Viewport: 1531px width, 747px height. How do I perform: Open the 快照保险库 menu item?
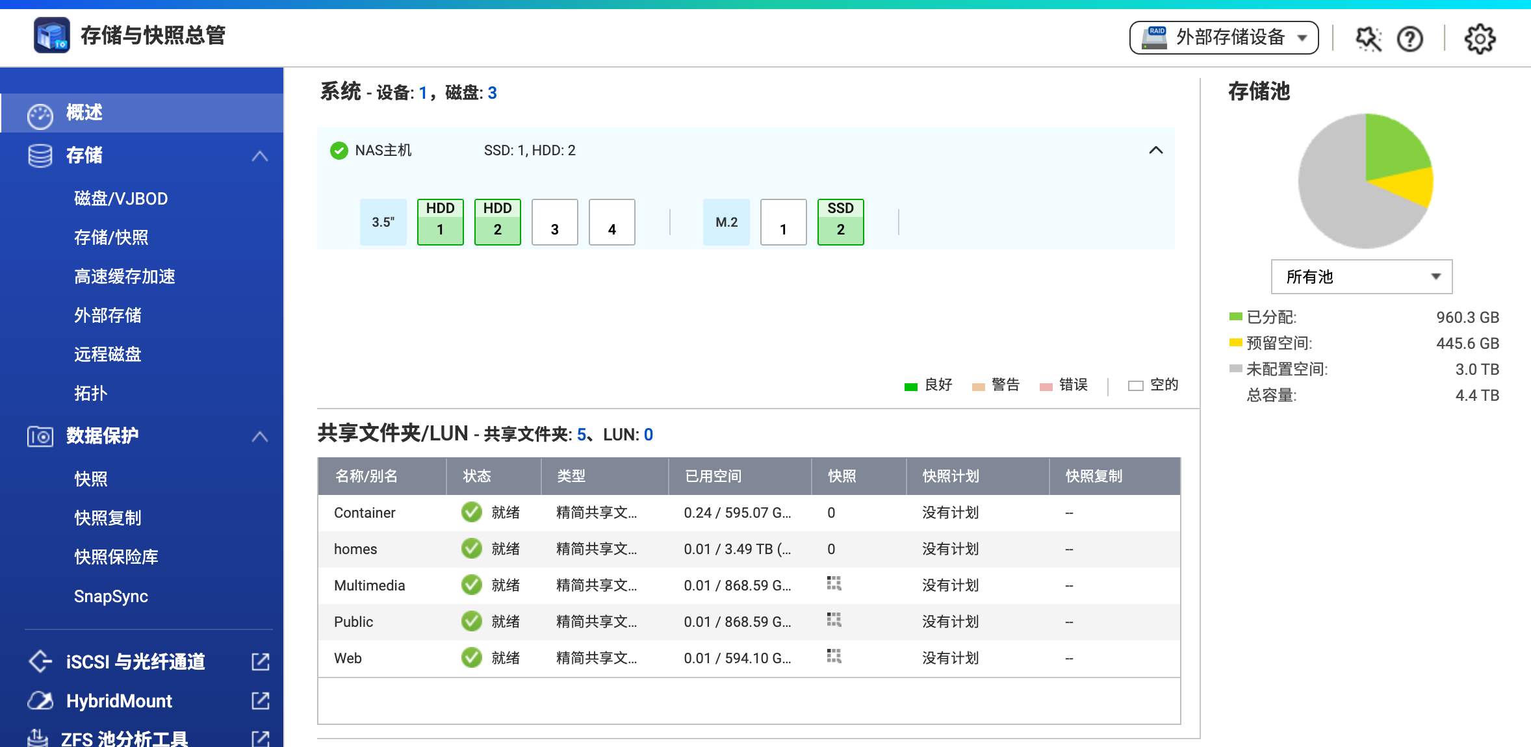116,557
